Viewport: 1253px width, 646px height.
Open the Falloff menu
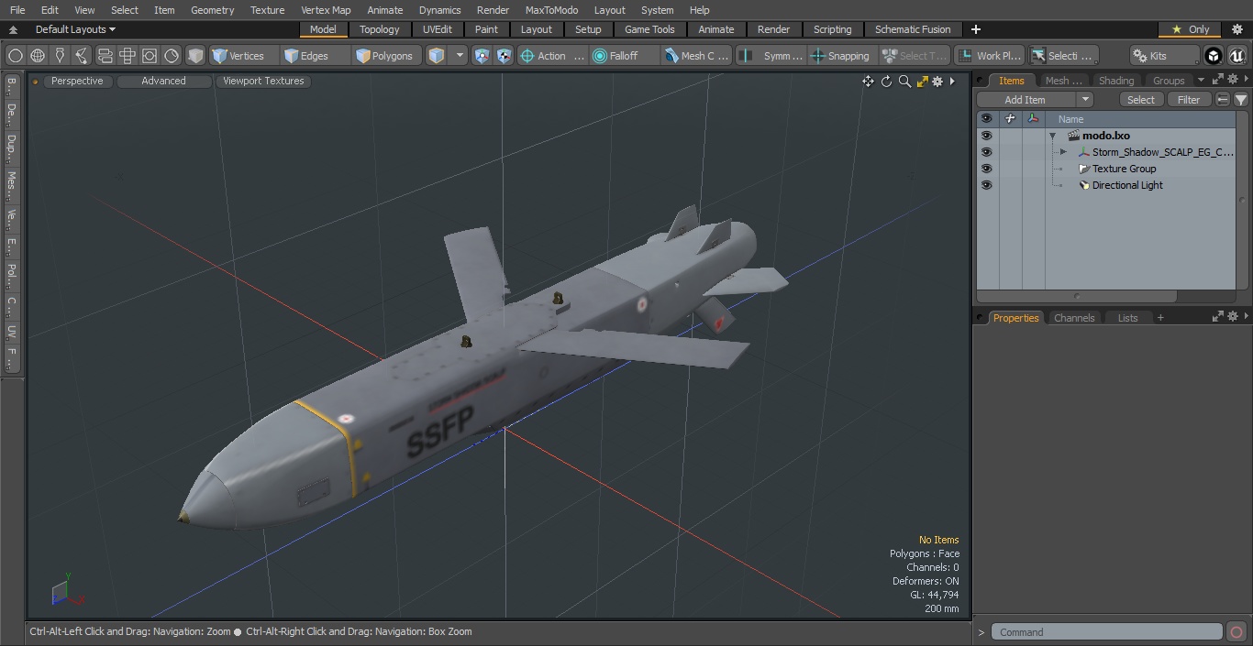(624, 56)
